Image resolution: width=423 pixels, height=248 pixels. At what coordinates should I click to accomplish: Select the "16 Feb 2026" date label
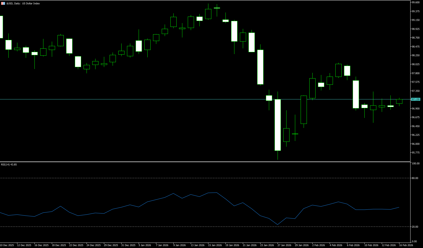coord(406,245)
